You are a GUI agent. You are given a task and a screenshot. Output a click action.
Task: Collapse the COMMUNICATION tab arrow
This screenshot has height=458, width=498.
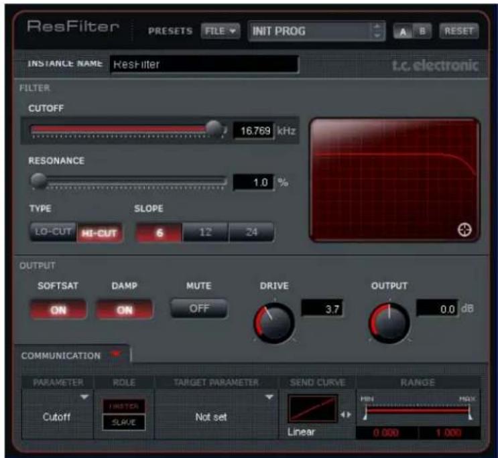point(116,354)
